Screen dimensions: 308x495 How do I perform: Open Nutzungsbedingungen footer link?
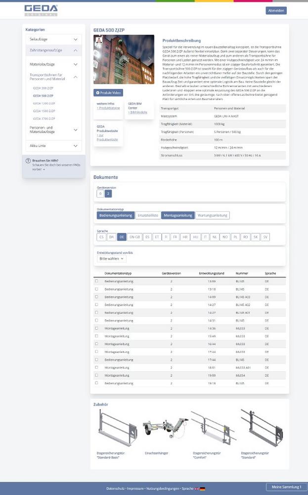point(163,489)
